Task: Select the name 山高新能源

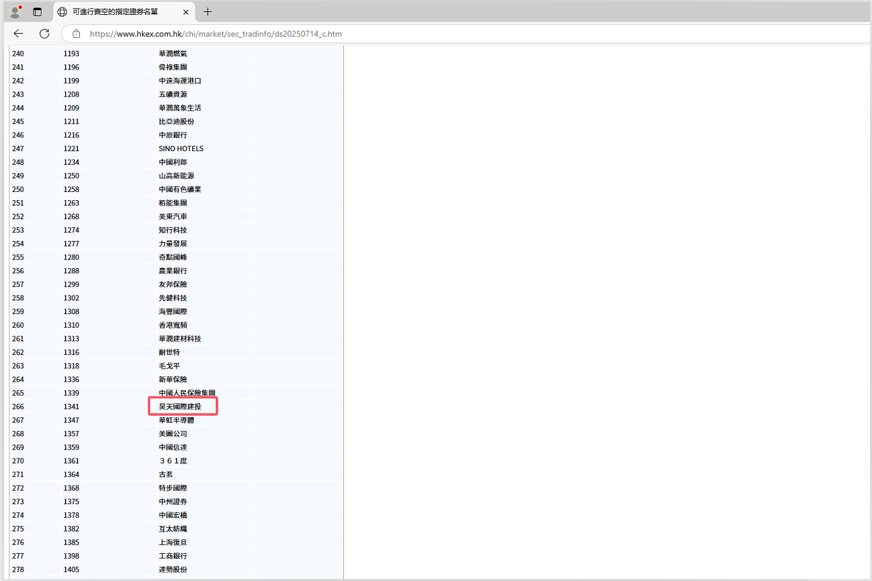Action: [177, 176]
